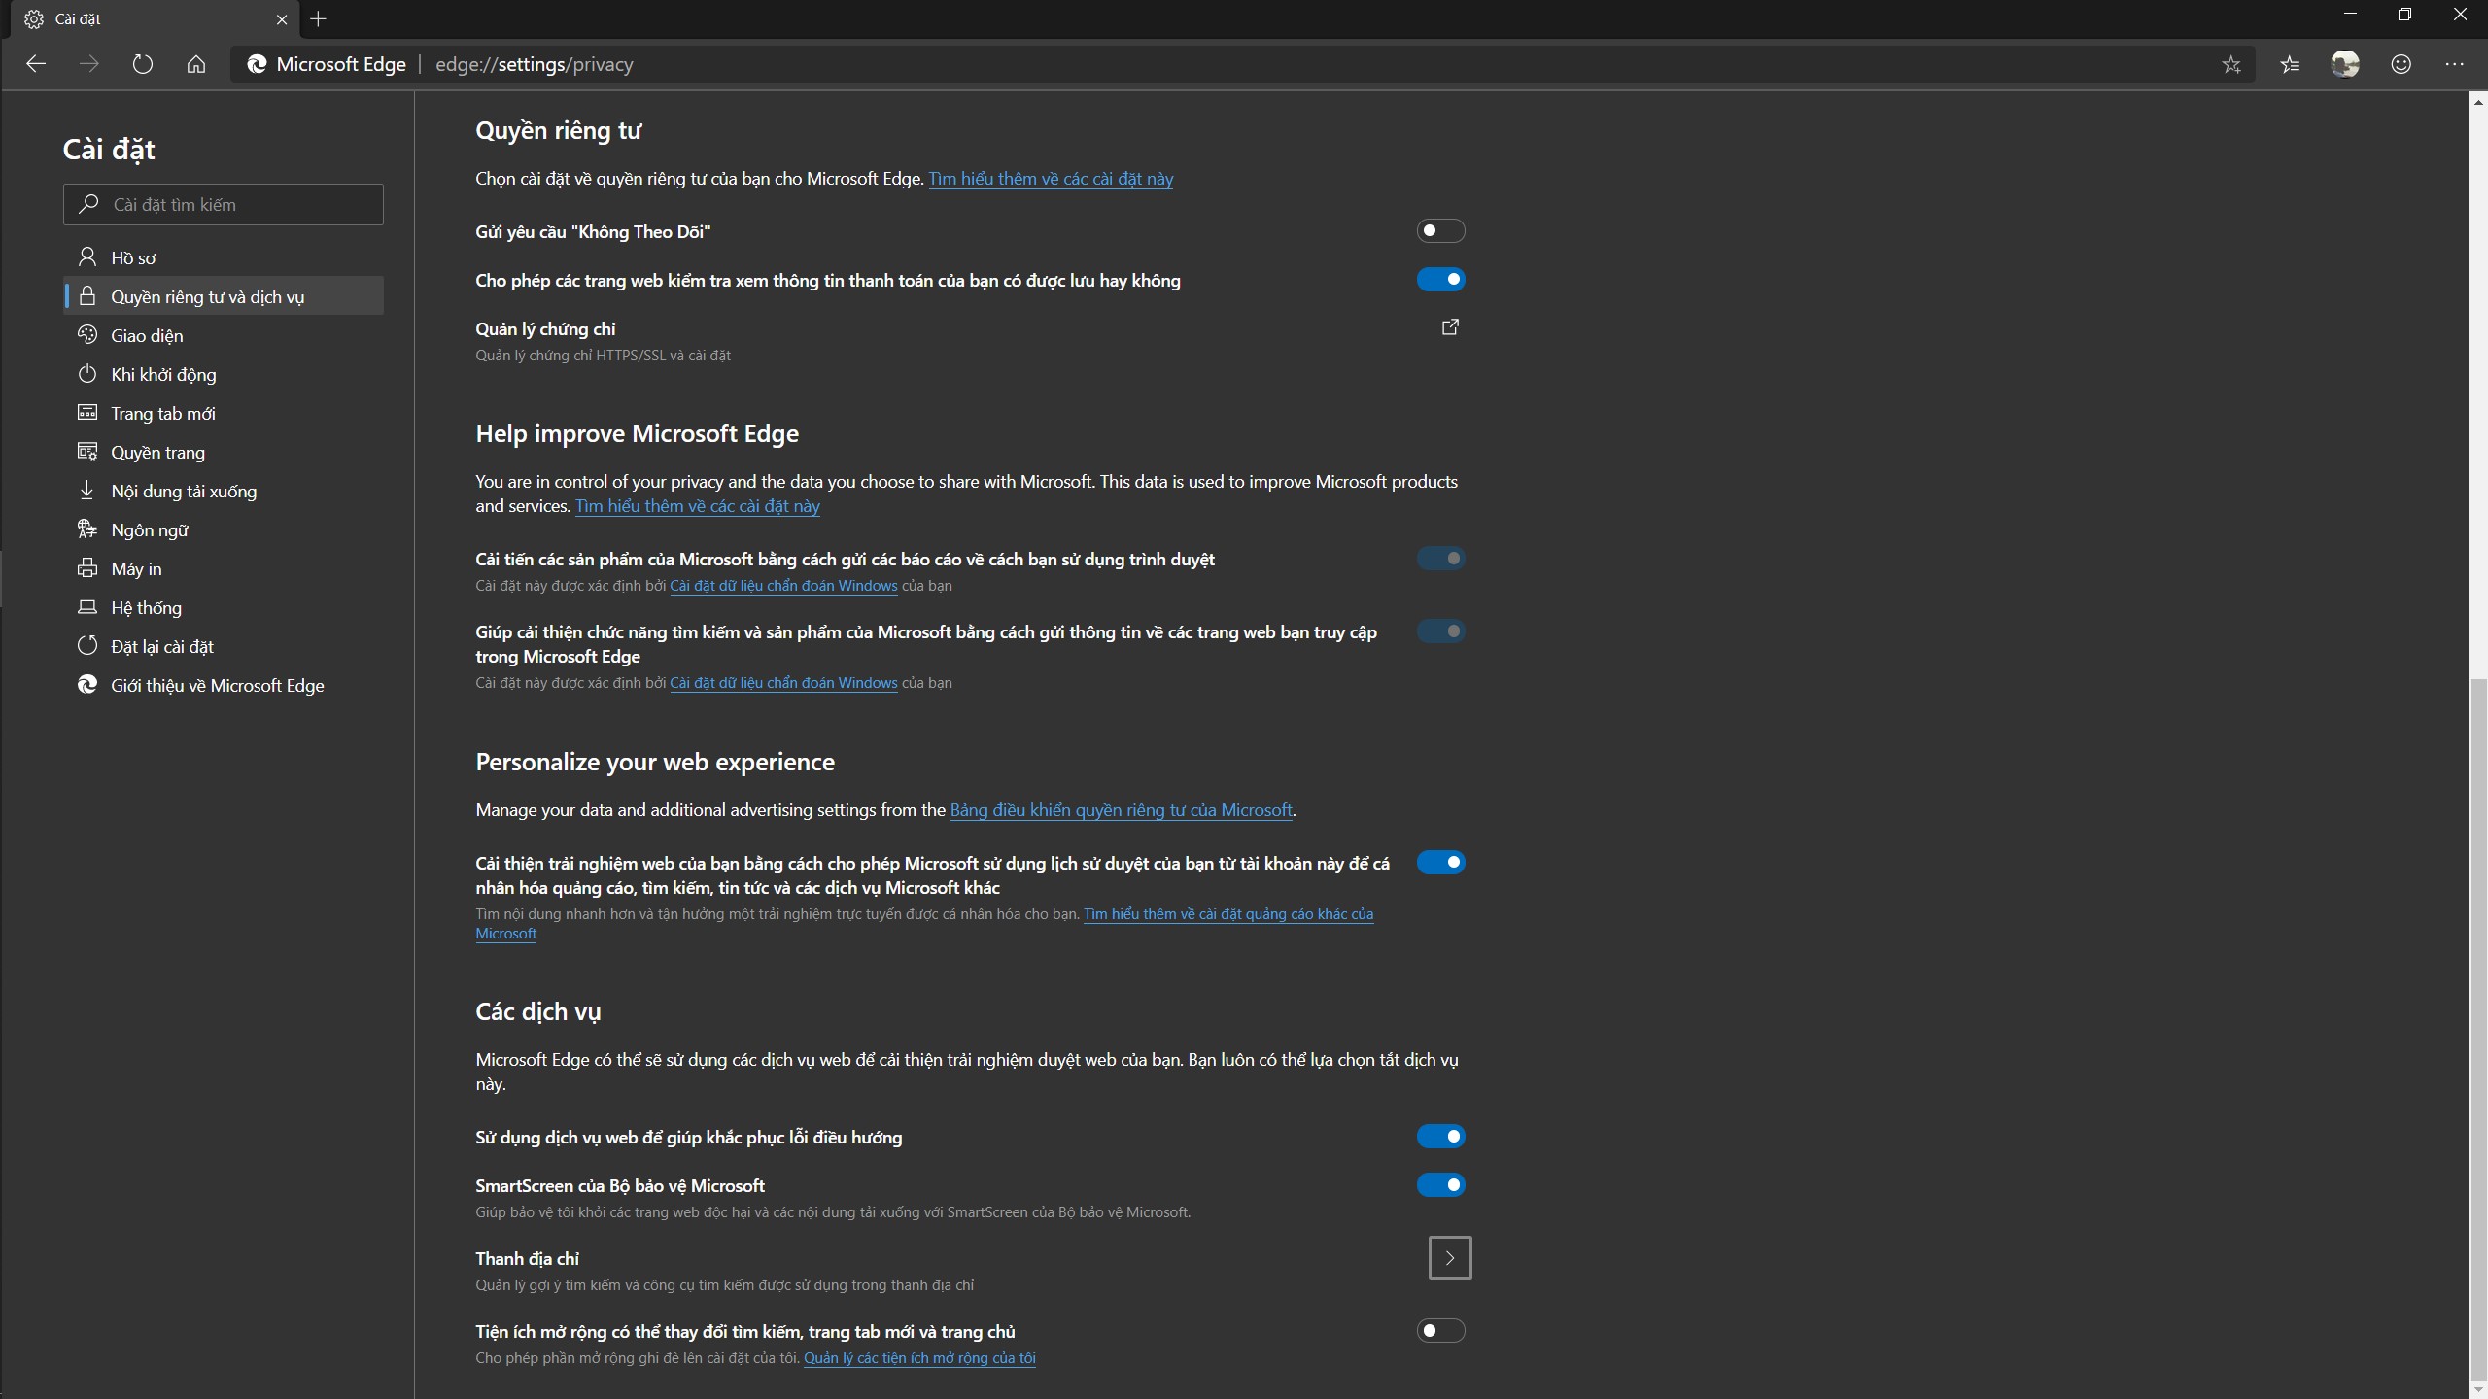Open link about other Microsoft ad settings
The image size is (2488, 1399).
coord(1228,914)
